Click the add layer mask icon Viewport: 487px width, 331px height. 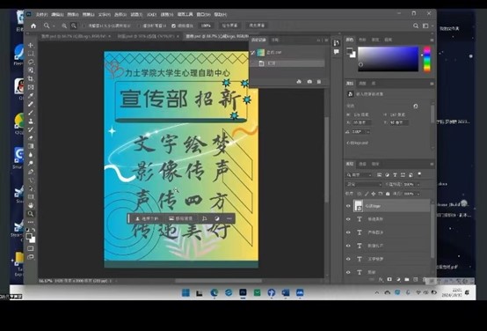[389, 279]
